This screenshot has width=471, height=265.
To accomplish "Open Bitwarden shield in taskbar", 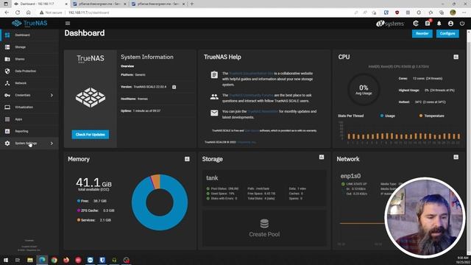I will pos(102,260).
